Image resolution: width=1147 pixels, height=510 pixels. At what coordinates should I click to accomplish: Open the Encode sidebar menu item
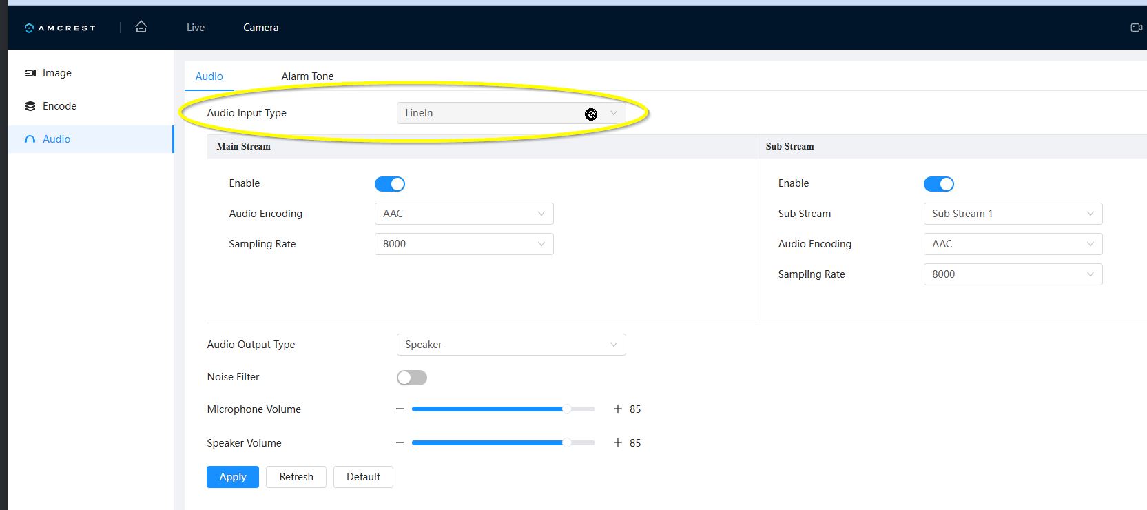point(91,106)
